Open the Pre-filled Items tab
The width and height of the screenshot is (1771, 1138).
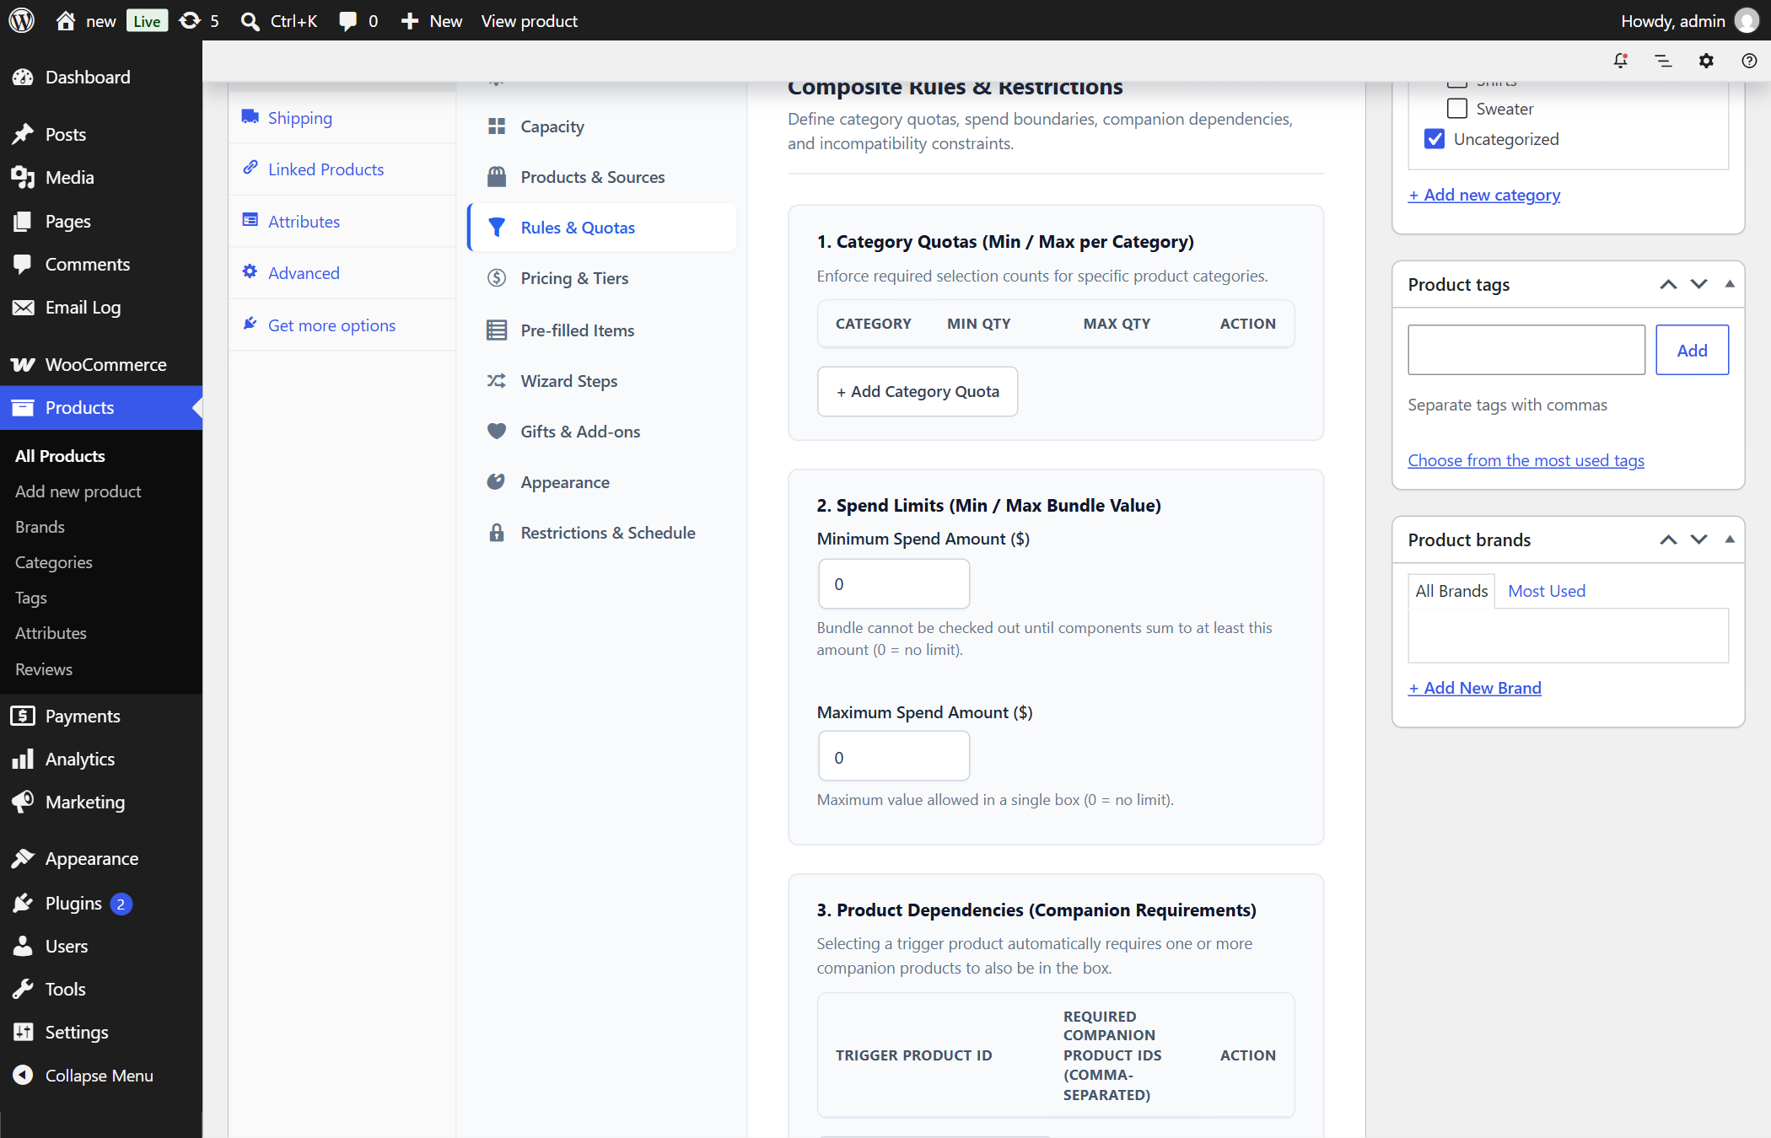[602, 330]
